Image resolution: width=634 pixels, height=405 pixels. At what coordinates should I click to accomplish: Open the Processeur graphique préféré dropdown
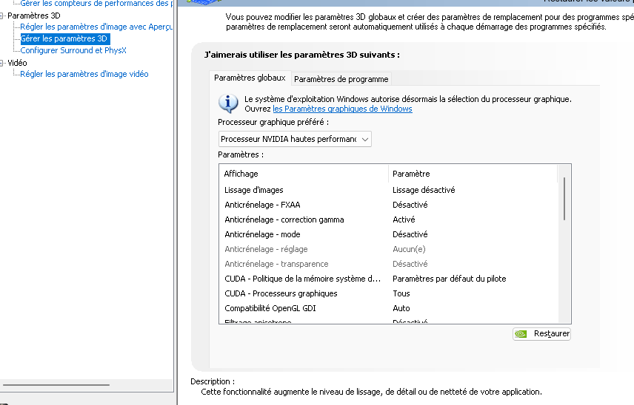[x=295, y=139]
